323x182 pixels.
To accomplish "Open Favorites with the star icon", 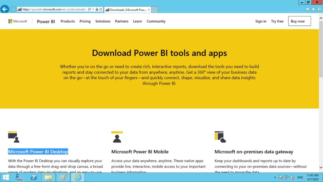I will coord(313,9).
